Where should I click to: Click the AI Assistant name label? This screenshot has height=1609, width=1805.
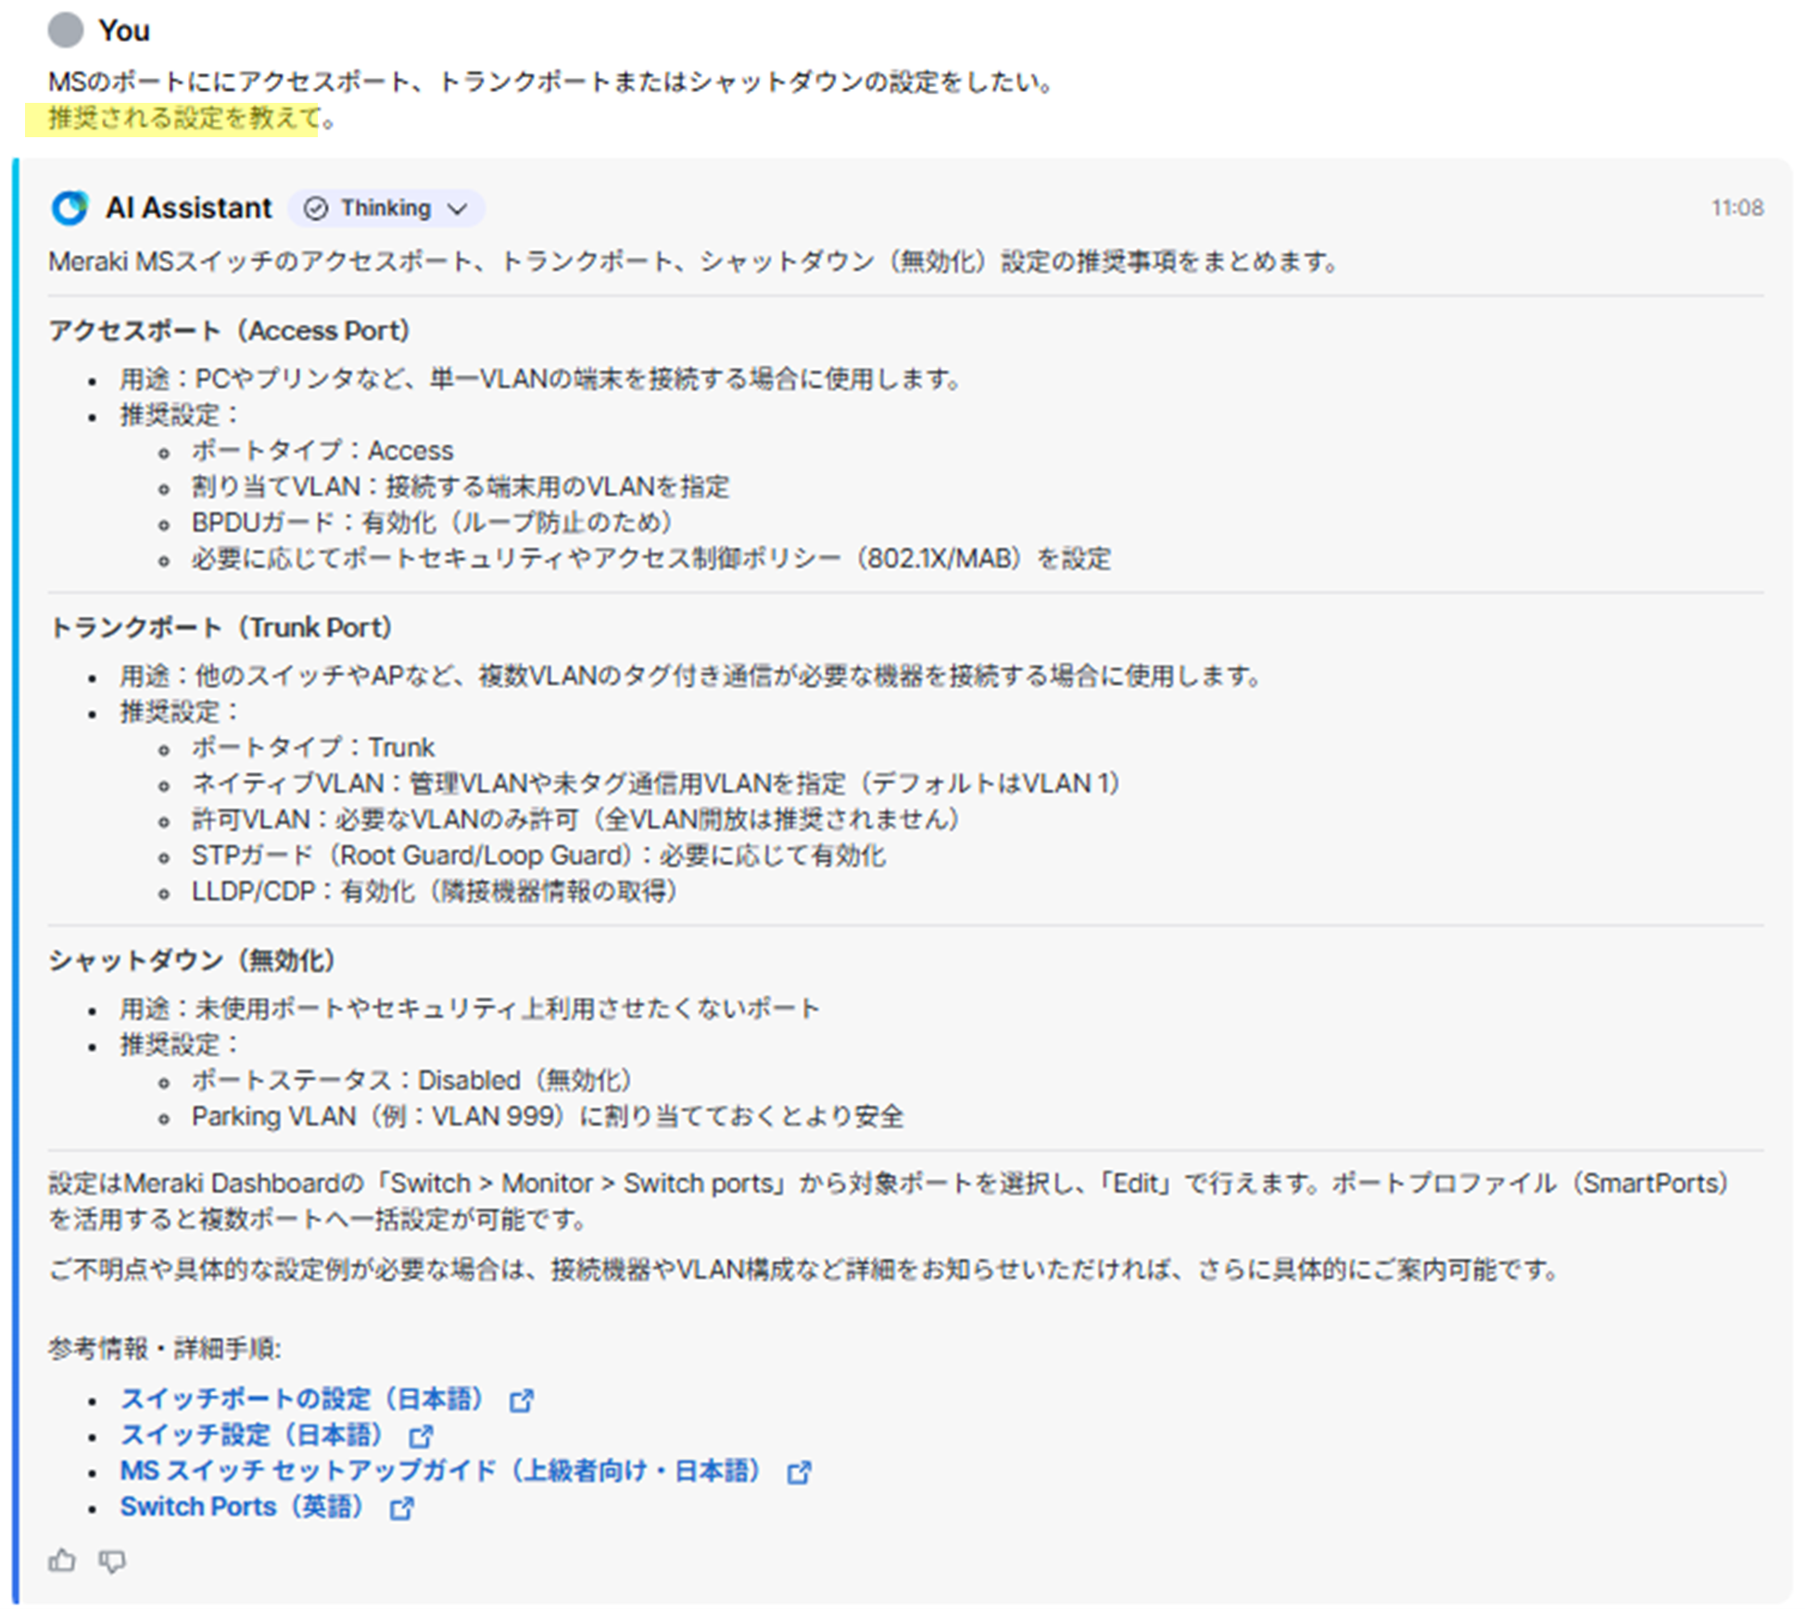tap(189, 208)
